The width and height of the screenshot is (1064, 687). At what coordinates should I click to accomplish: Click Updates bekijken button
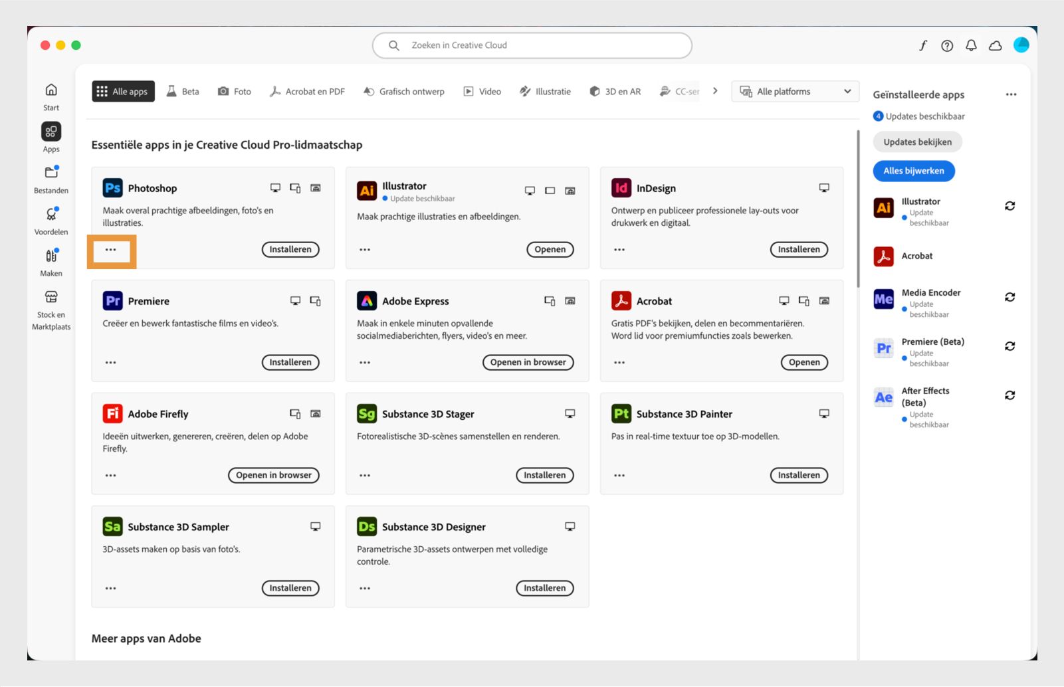[x=918, y=142]
